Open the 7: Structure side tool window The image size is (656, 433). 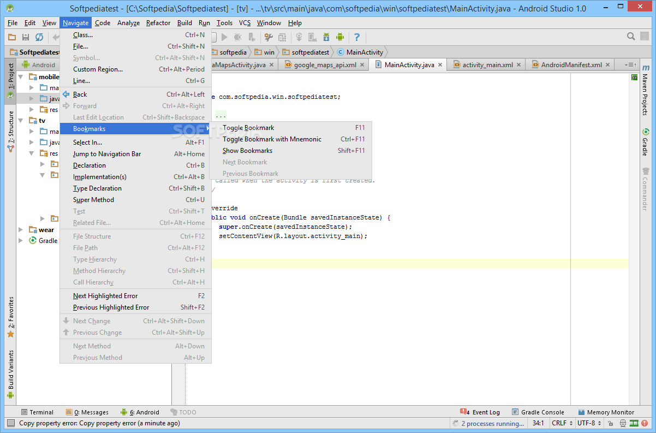tap(10, 131)
